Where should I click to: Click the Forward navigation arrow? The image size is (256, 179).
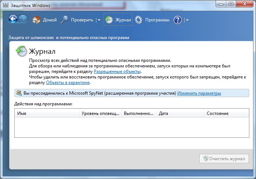click(x=23, y=20)
